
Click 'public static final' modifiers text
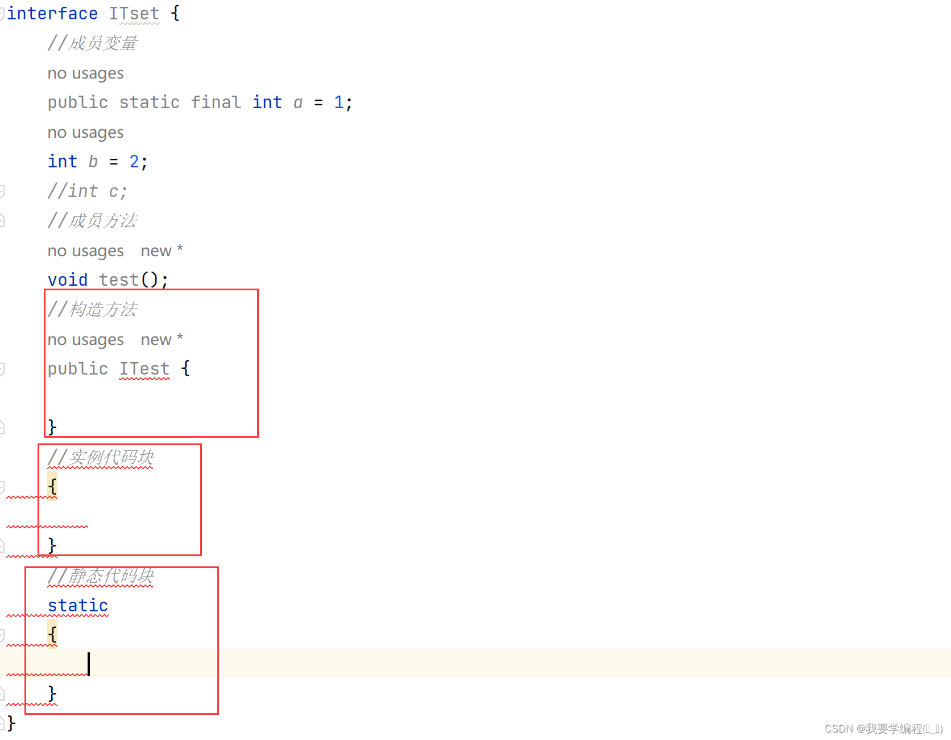coord(144,102)
